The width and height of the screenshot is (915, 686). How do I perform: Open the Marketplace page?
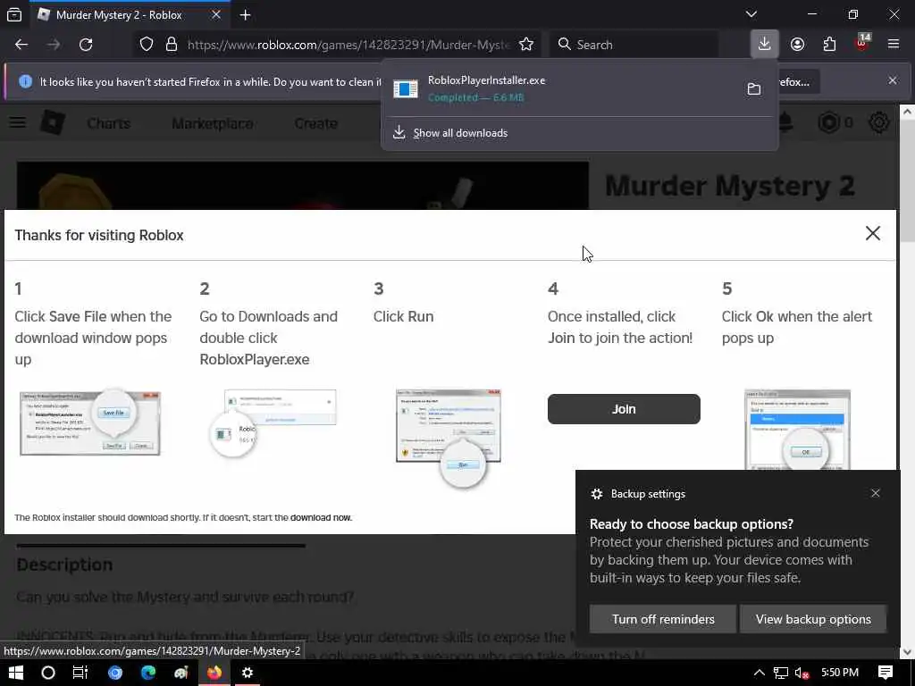[x=213, y=123]
